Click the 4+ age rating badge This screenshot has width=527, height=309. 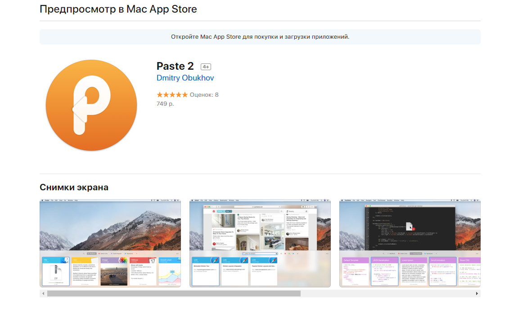[206, 67]
